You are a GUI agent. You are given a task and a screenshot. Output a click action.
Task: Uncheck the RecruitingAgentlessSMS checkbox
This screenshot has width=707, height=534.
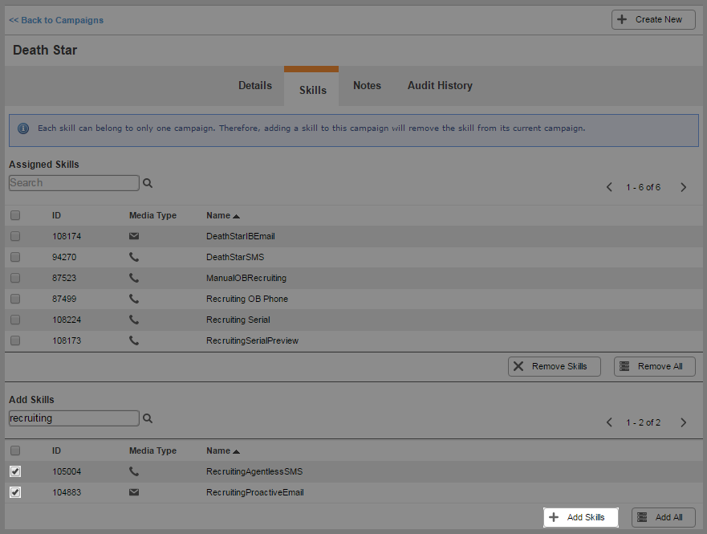point(15,471)
